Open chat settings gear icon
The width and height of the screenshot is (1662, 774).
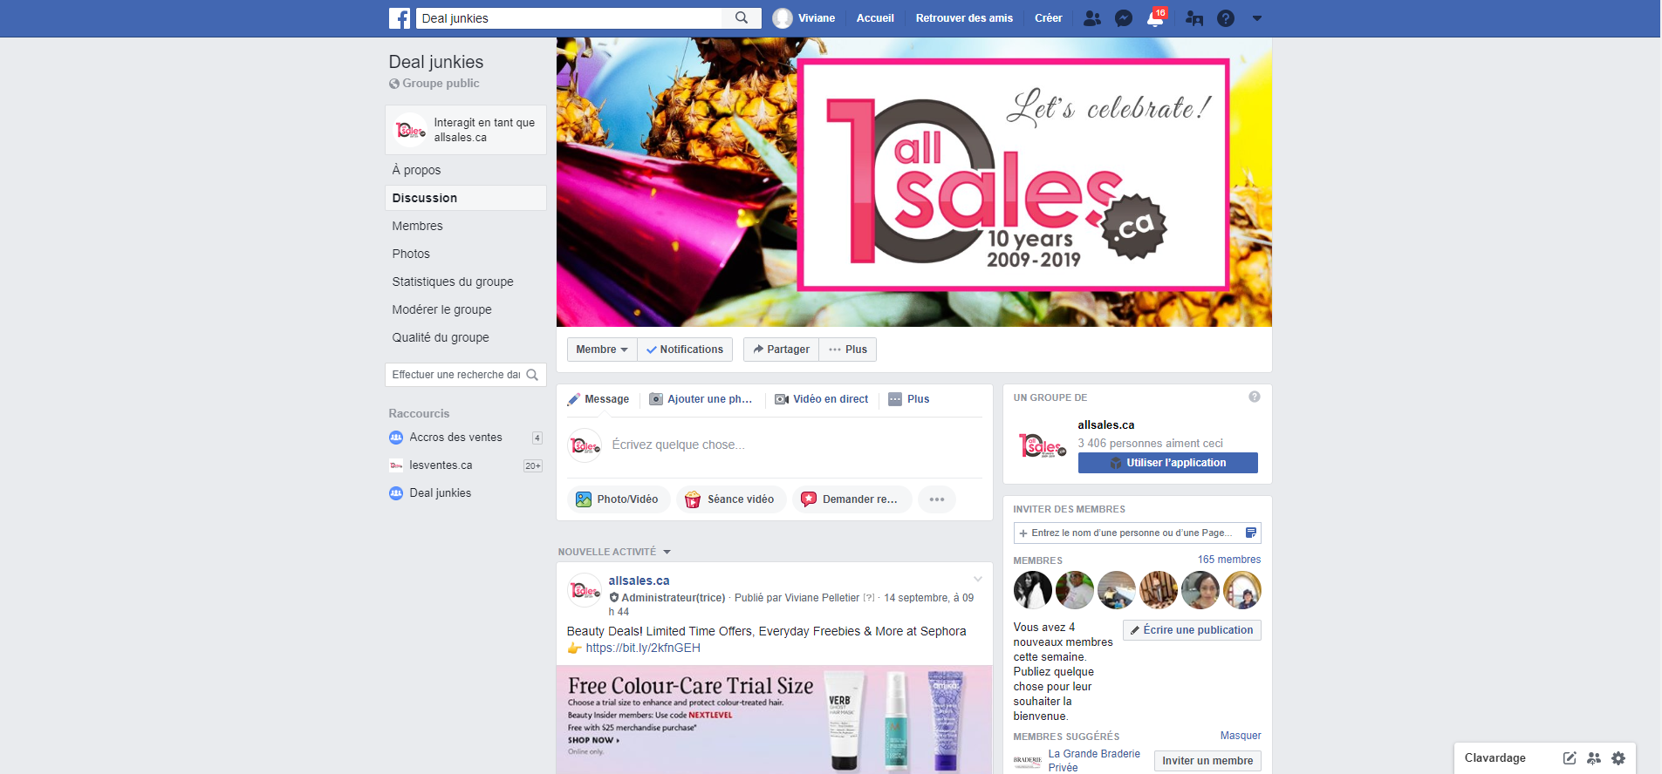click(x=1618, y=758)
